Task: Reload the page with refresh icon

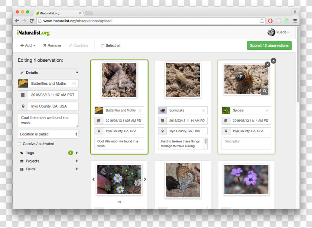Action: pyautogui.click(x=32, y=21)
